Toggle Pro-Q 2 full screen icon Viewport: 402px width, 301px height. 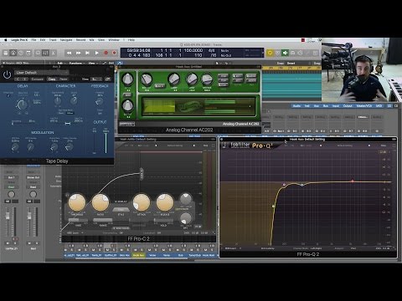pos(394,145)
